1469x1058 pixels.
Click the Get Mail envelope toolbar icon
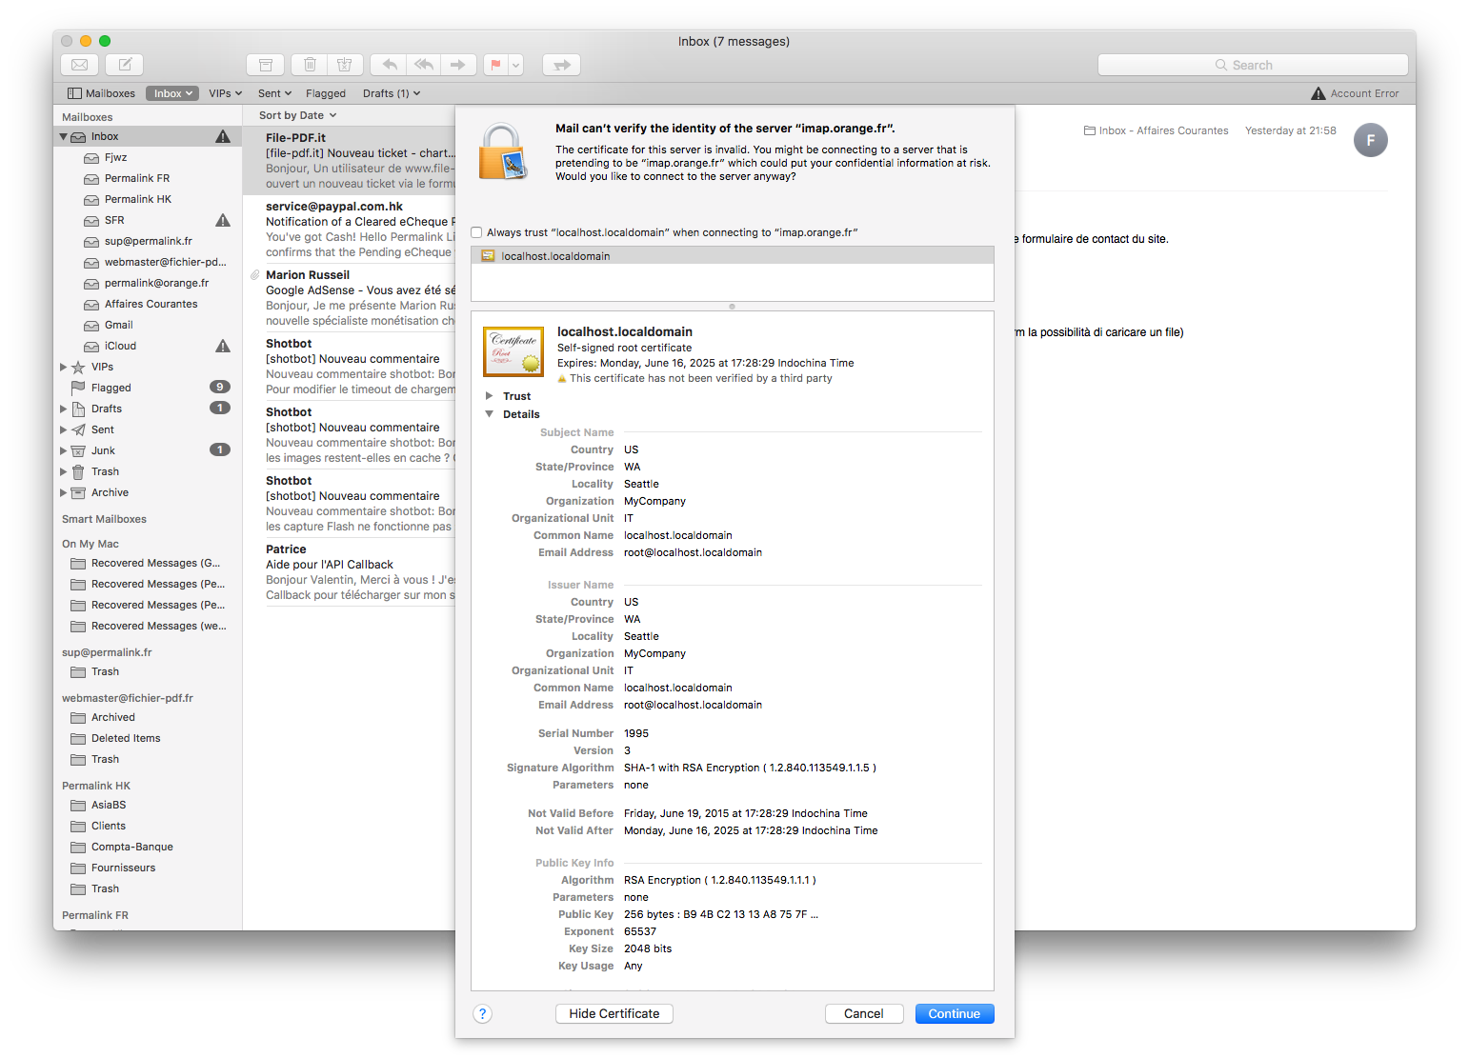(x=80, y=65)
